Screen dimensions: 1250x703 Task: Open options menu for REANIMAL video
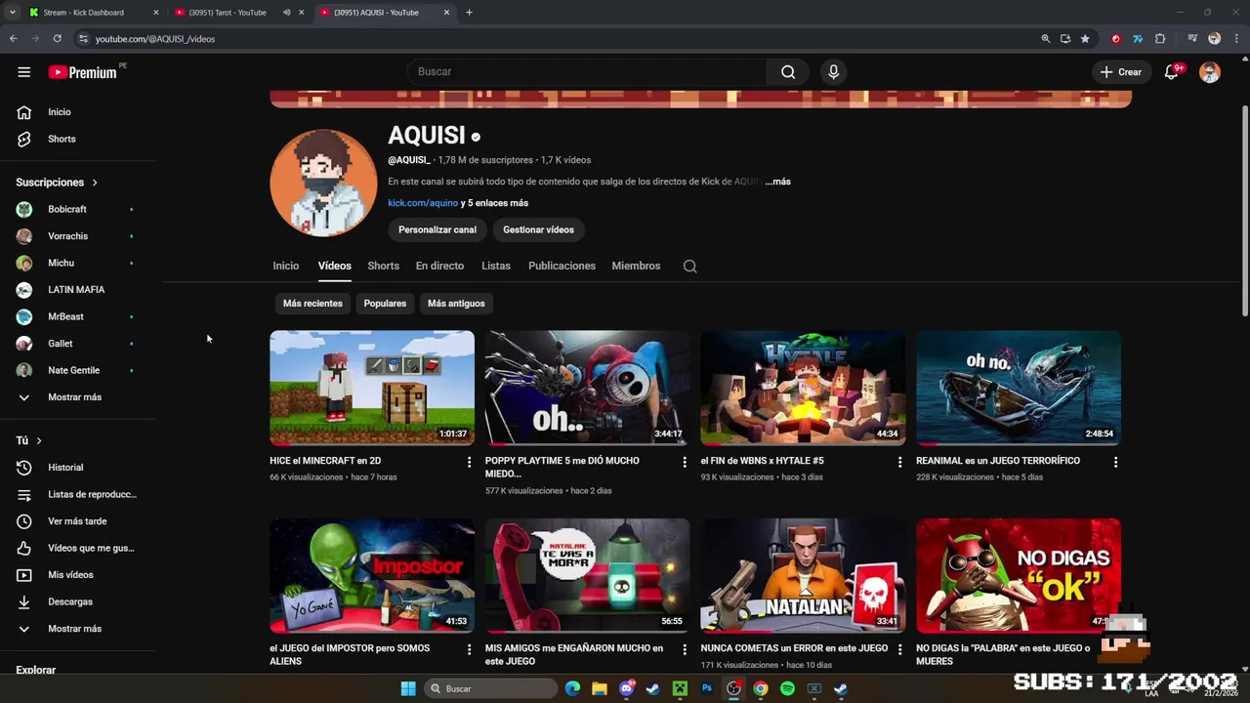pos(1115,462)
